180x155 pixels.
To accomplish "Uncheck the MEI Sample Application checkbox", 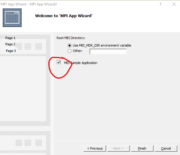I will point(59,62).
